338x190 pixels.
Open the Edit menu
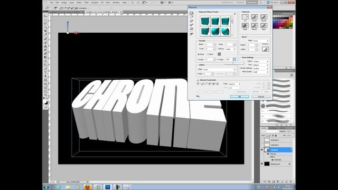tap(57, 3)
